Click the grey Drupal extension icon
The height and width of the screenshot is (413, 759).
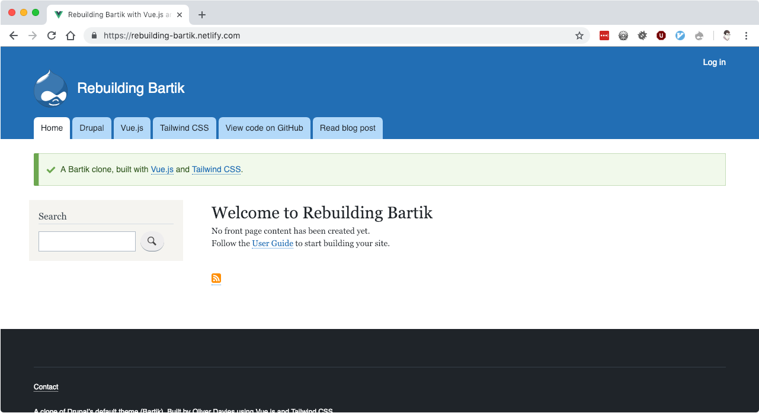click(x=699, y=36)
